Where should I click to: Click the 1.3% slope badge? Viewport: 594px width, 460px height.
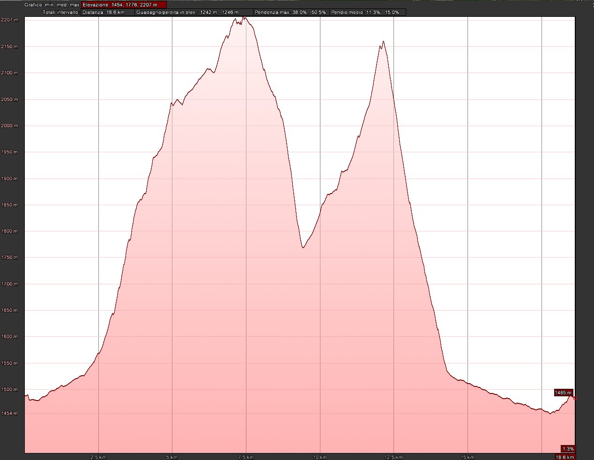(x=568, y=449)
